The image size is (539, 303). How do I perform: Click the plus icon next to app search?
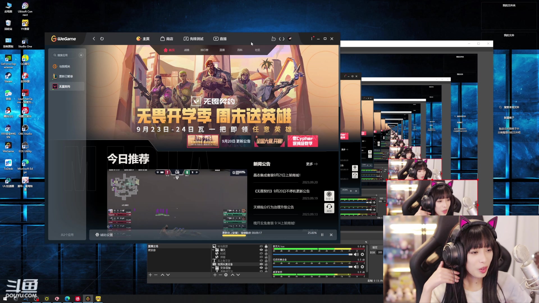click(81, 55)
